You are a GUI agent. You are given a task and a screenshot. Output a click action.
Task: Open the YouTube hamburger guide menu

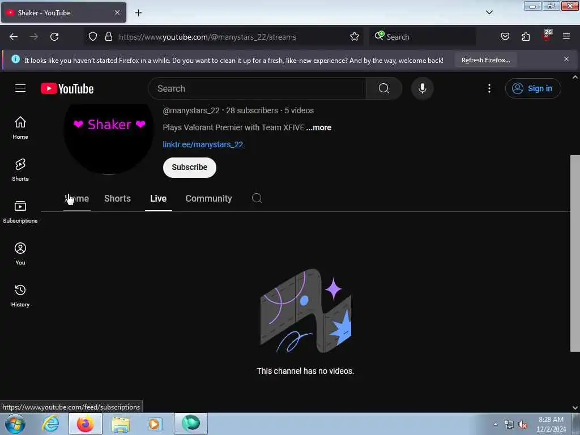[20, 88]
